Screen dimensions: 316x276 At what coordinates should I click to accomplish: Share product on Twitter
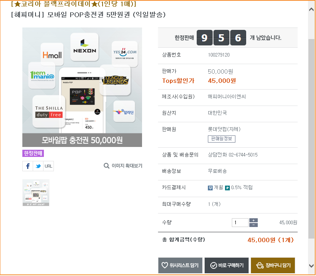(x=38, y=166)
